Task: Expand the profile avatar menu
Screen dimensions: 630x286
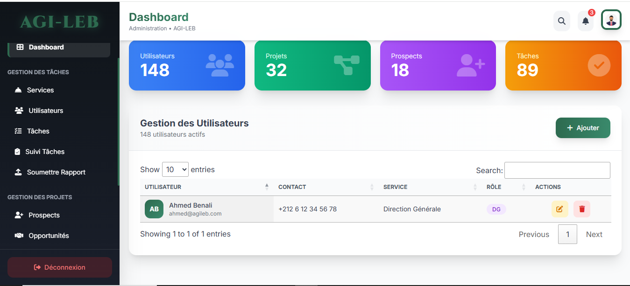Action: (611, 20)
